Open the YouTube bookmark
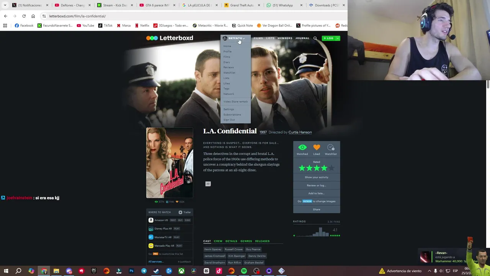Image resolution: width=490 pixels, height=276 pixels. point(85,26)
